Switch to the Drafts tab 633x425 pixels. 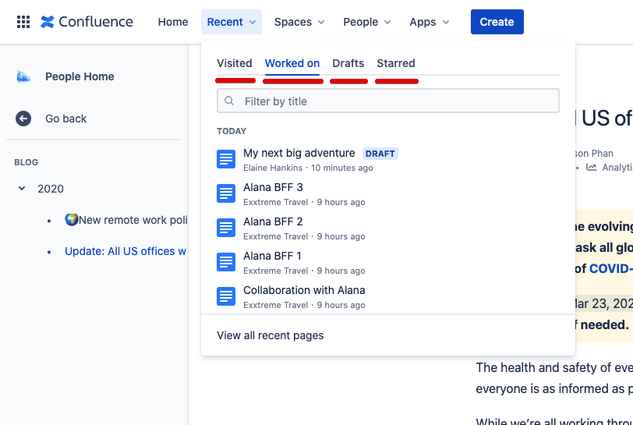point(348,63)
